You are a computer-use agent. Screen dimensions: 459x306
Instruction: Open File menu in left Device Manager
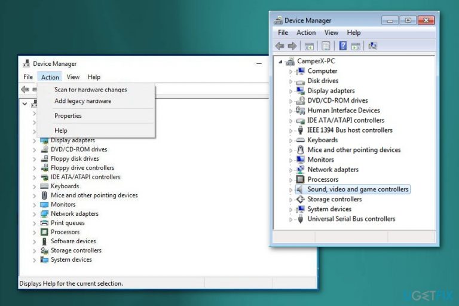pyautogui.click(x=28, y=76)
